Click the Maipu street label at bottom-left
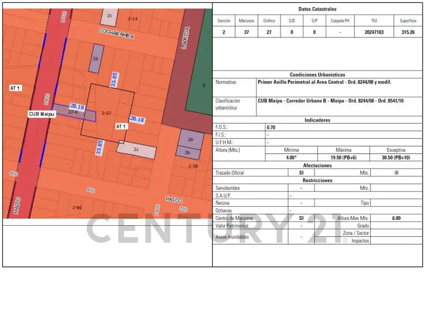 tap(17, 207)
